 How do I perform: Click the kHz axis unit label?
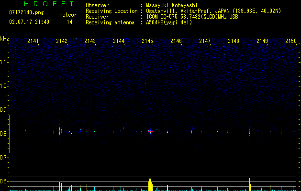click(4, 39)
